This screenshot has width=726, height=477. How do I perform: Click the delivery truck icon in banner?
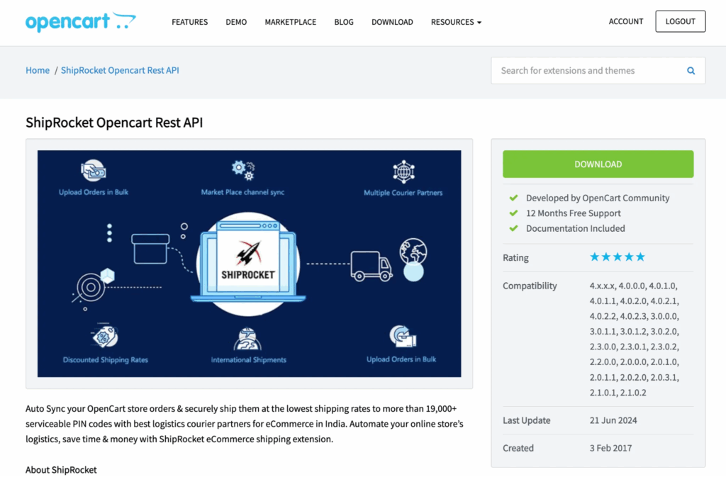tap(371, 265)
